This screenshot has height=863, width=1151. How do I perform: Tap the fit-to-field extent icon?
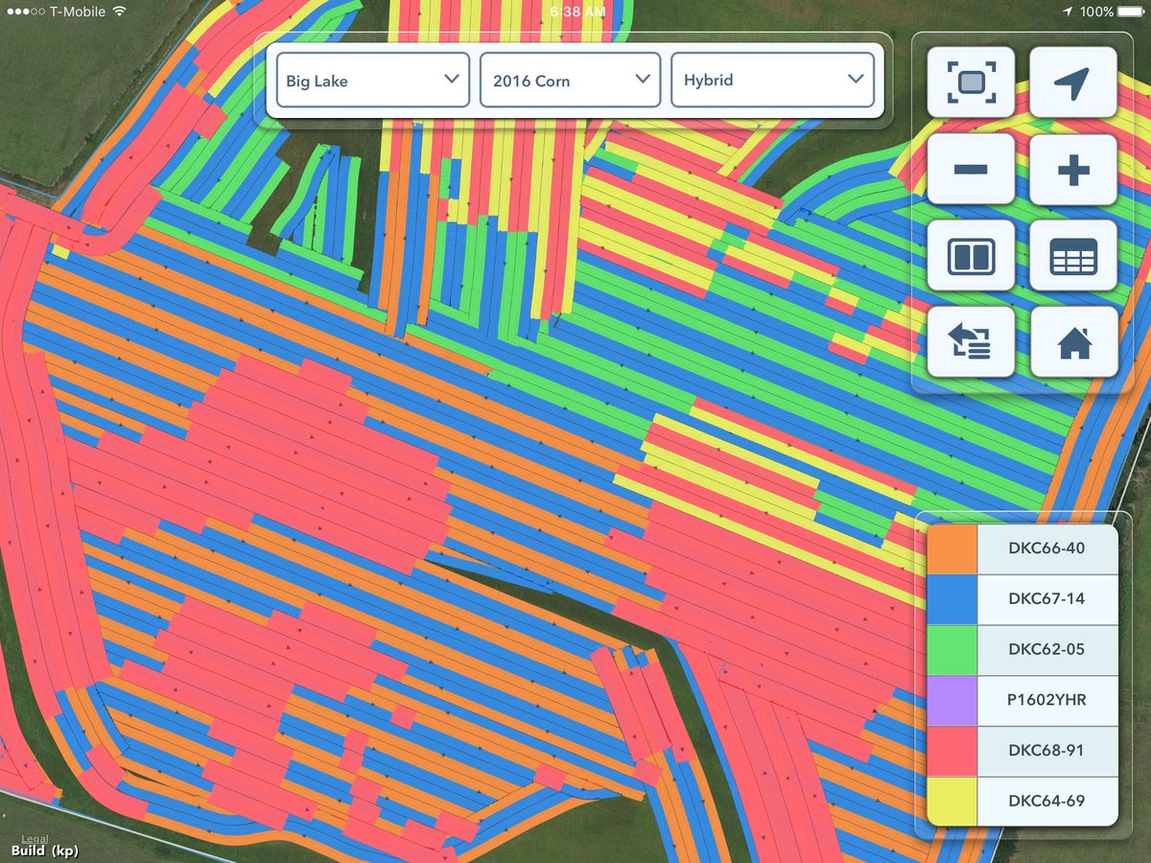971,82
